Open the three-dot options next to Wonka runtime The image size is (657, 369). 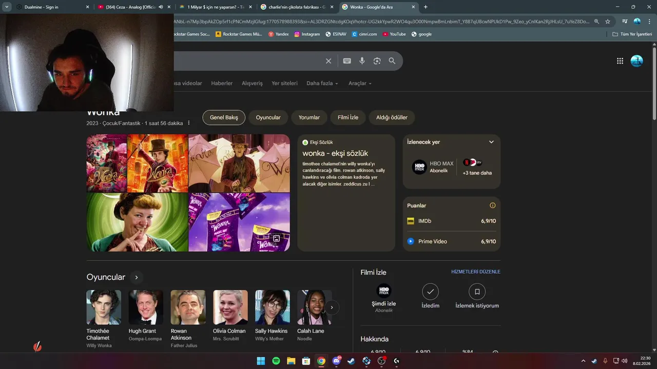tap(189, 123)
